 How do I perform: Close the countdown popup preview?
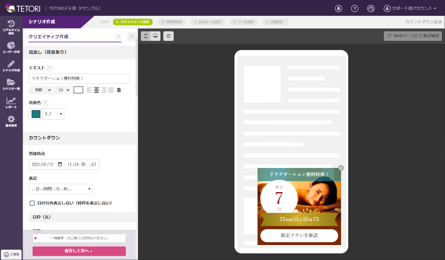[341, 168]
